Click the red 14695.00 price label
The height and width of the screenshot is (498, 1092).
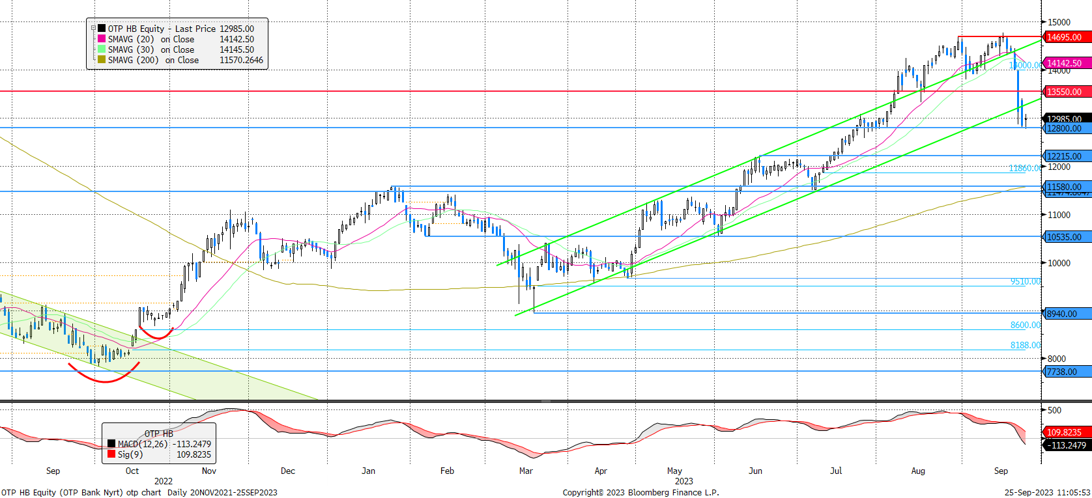(x=1067, y=37)
